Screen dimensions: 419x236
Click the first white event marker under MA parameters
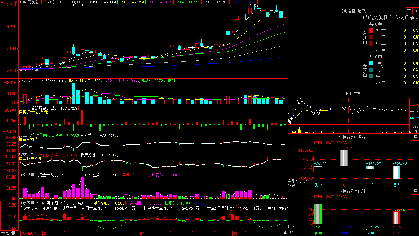coord(73,5)
